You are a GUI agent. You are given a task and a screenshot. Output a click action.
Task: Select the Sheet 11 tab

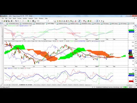click(82, 85)
